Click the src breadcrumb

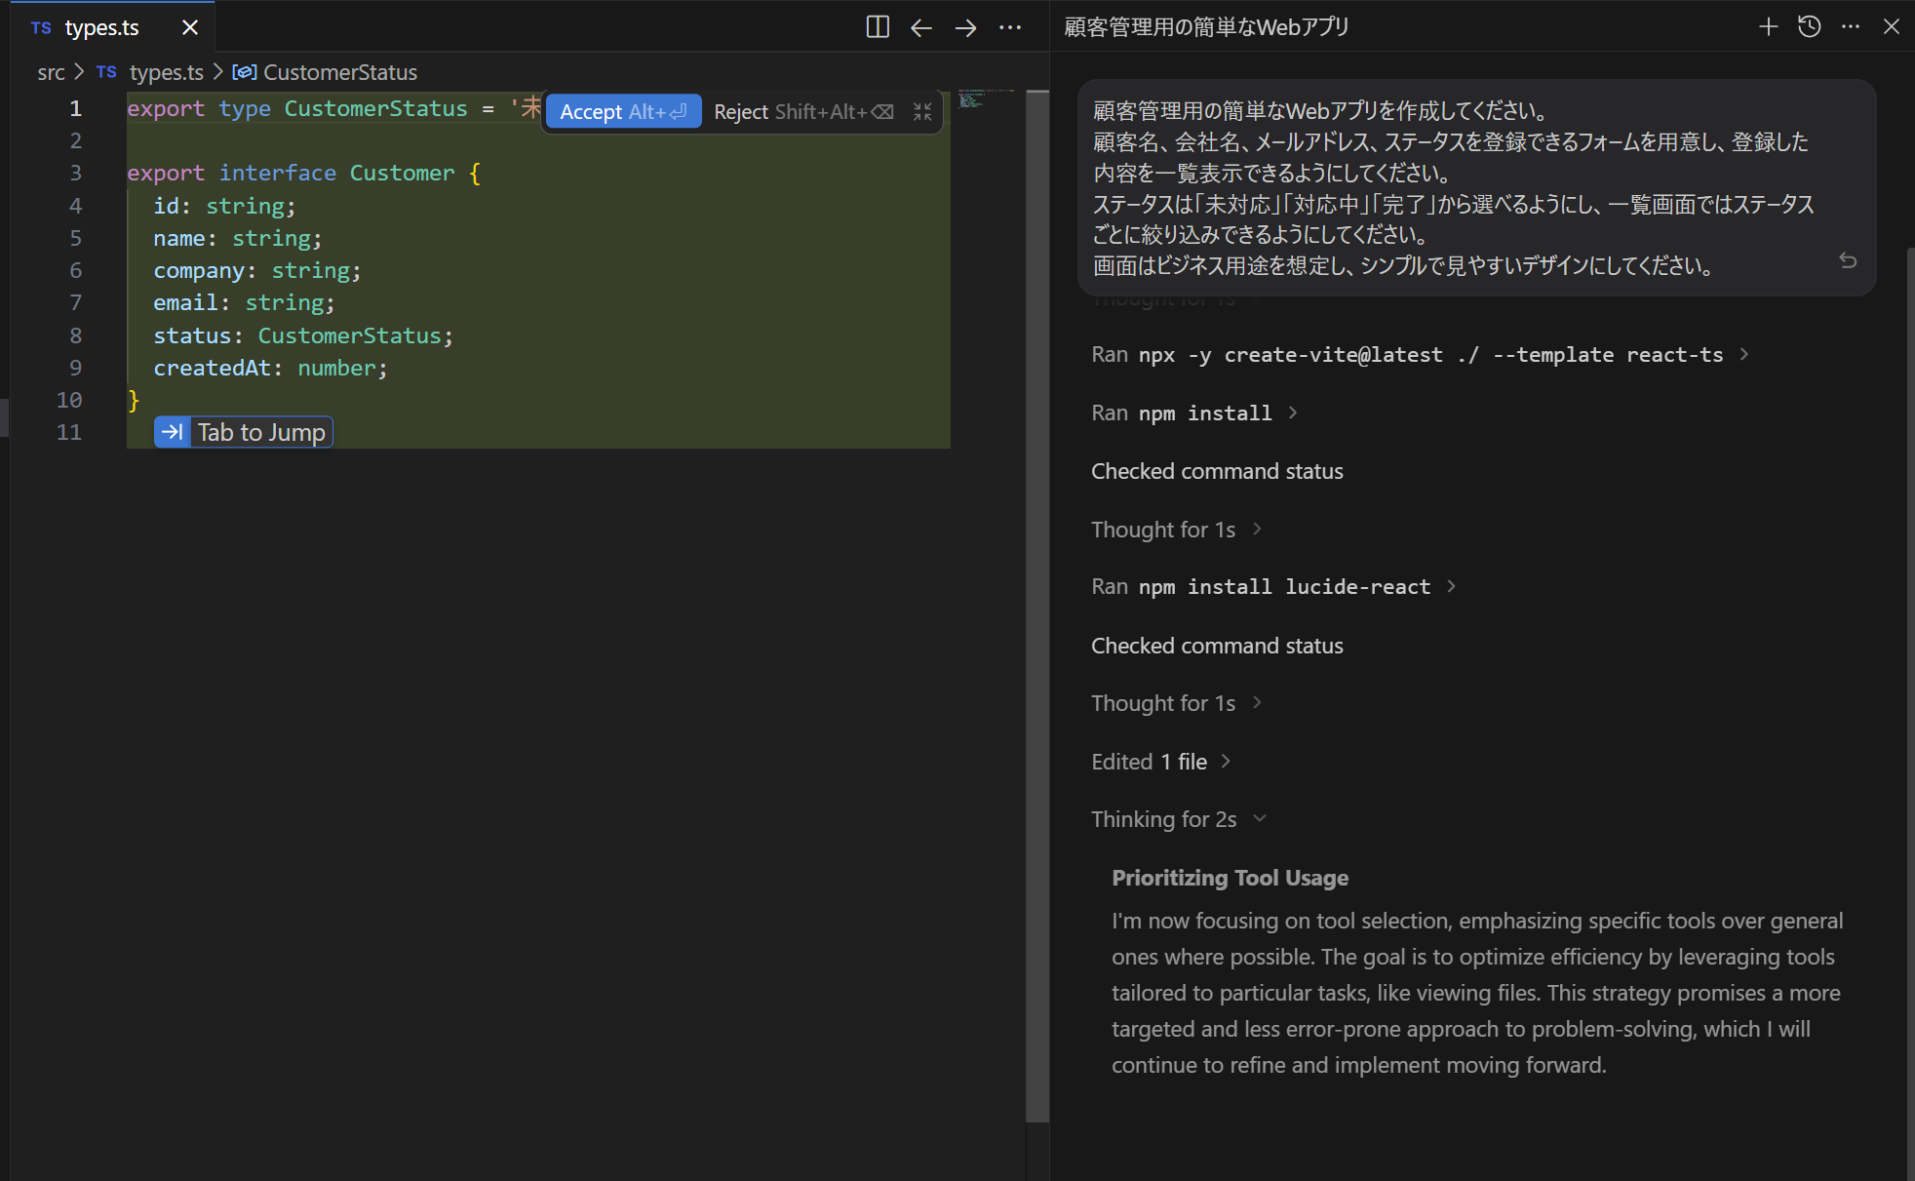51,72
